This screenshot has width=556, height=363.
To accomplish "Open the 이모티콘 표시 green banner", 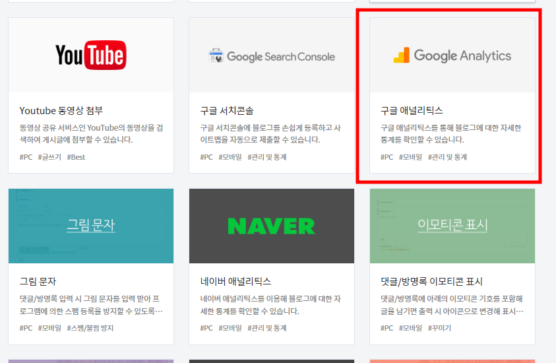I will pyautogui.click(x=452, y=226).
